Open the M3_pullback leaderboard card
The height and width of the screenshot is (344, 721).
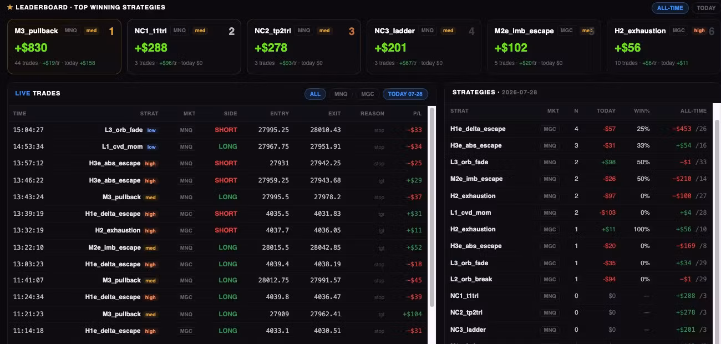[x=64, y=47]
